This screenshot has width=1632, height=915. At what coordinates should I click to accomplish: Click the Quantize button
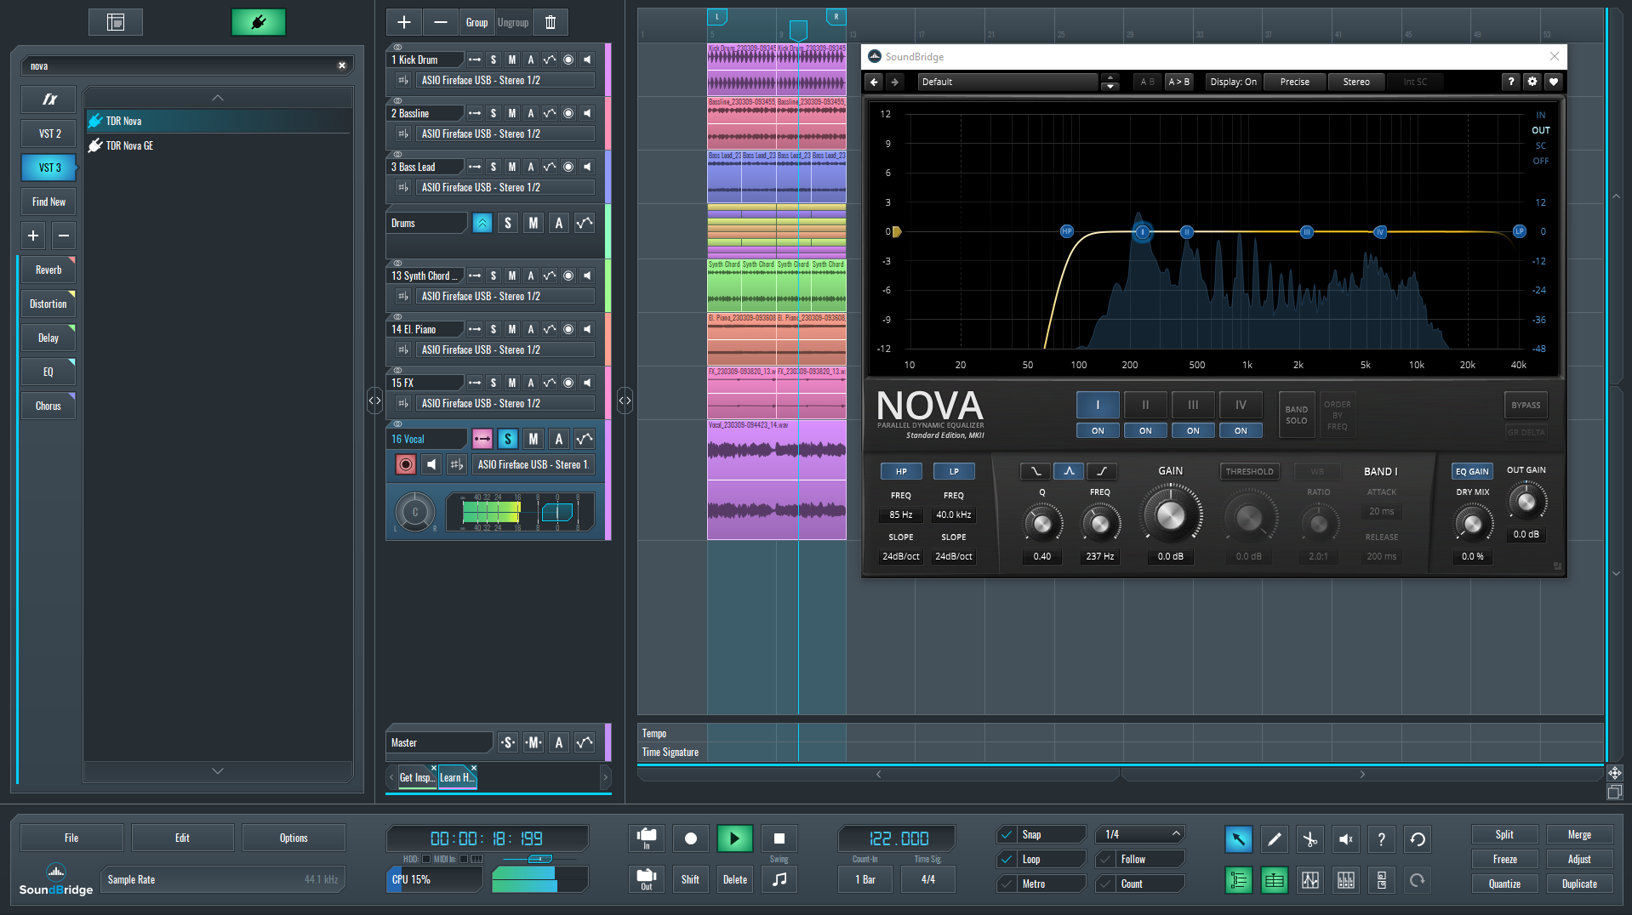[x=1504, y=884]
